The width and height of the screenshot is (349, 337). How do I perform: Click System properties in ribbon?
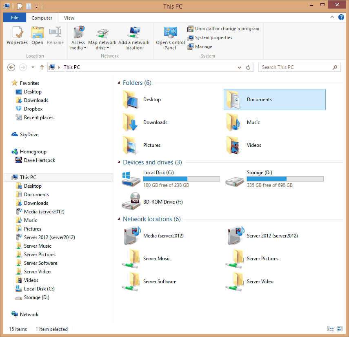(210, 38)
